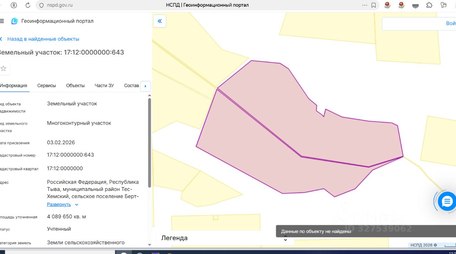Open the hamburger menu next to the portal logo
This screenshot has height=254, width=456.
click(2, 21)
